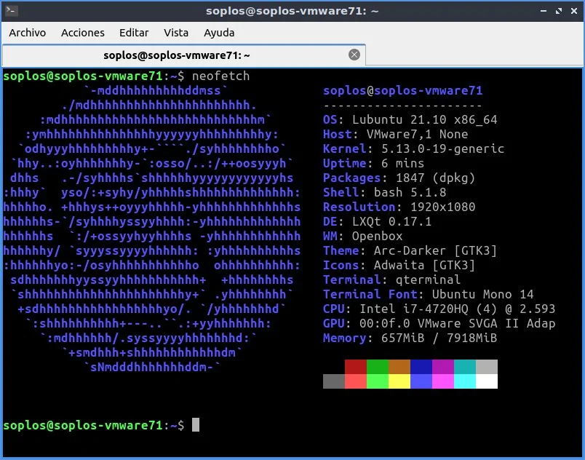Click the dark green color block
This screenshot has height=460, width=585.
[378, 367]
